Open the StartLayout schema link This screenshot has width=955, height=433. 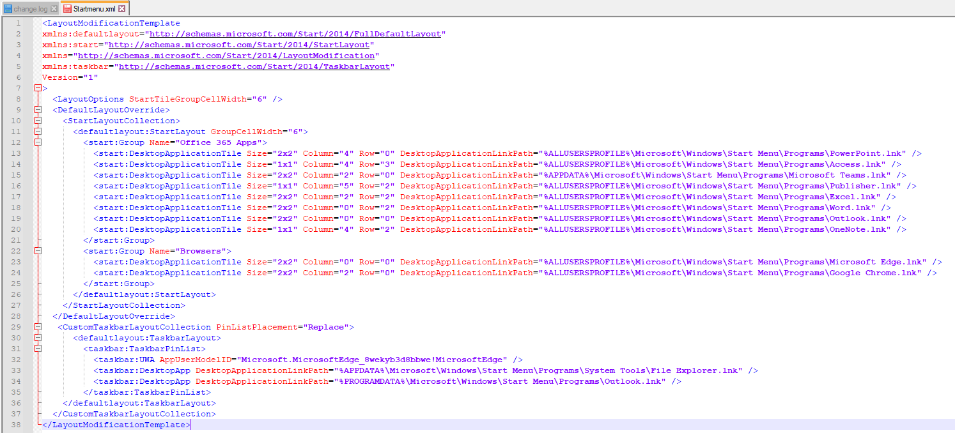pyautogui.click(x=240, y=45)
